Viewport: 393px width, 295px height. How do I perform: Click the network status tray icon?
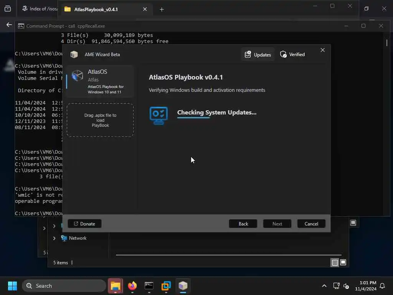click(x=336, y=286)
